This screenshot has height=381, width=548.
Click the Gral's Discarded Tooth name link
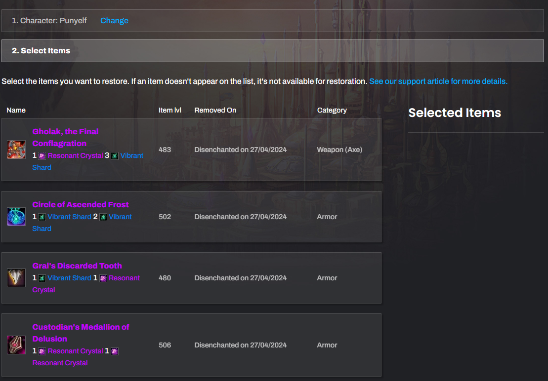point(77,266)
